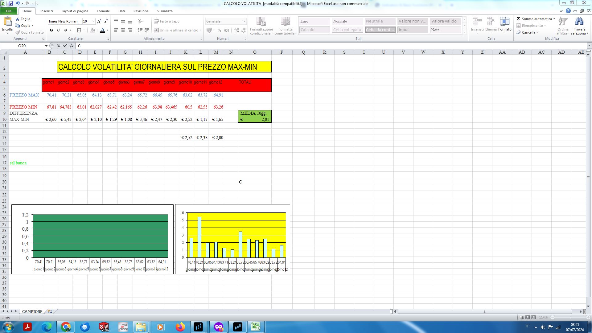
Task: Click the Incolla paste icon
Action: (7, 22)
